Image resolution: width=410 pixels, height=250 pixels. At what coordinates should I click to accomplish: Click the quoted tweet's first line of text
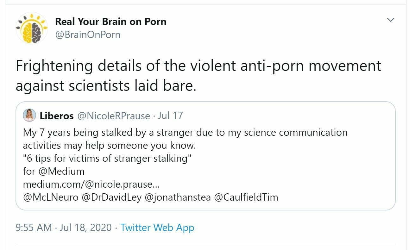click(x=185, y=132)
